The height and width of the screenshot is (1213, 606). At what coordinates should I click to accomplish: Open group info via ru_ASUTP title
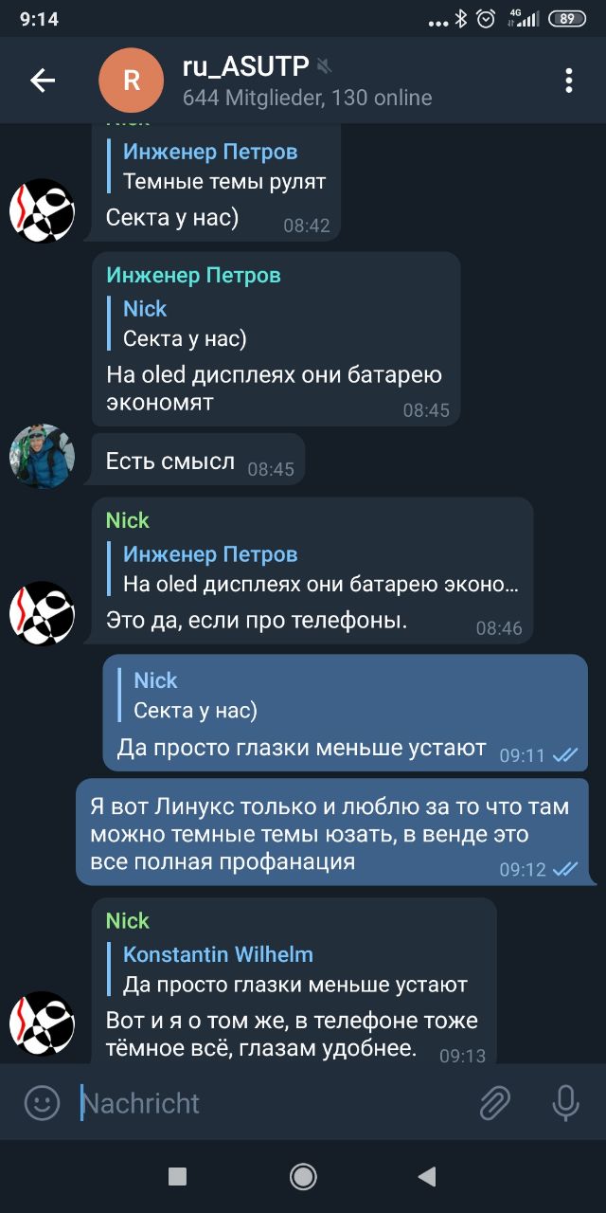pyautogui.click(x=246, y=65)
